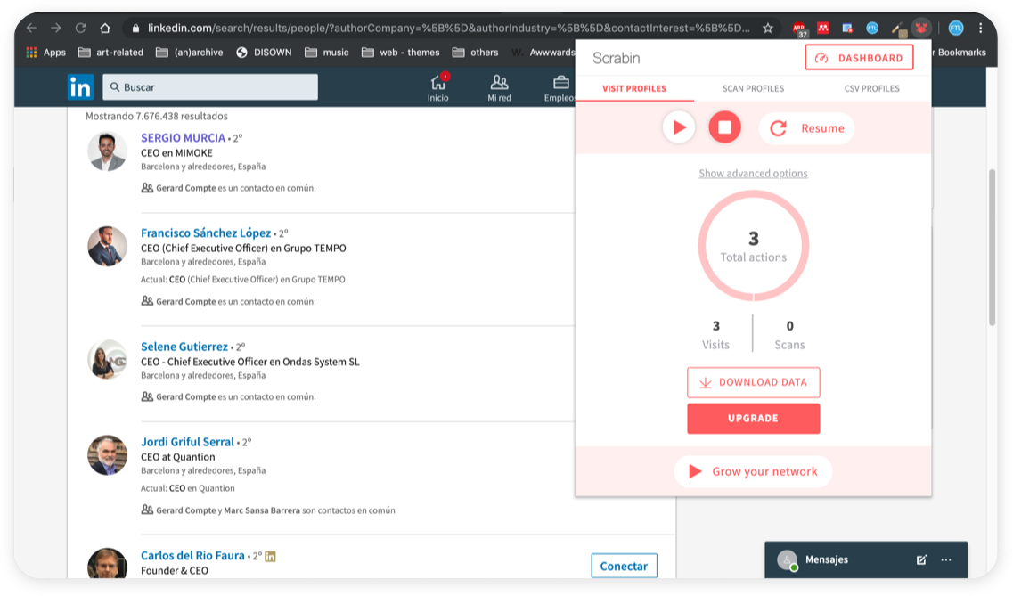Open Francisco Sánchez López's profile photo
This screenshot has height=596, width=1013.
click(107, 246)
